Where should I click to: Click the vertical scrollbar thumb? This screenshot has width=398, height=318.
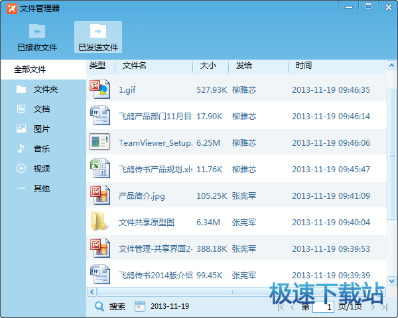pos(391,154)
